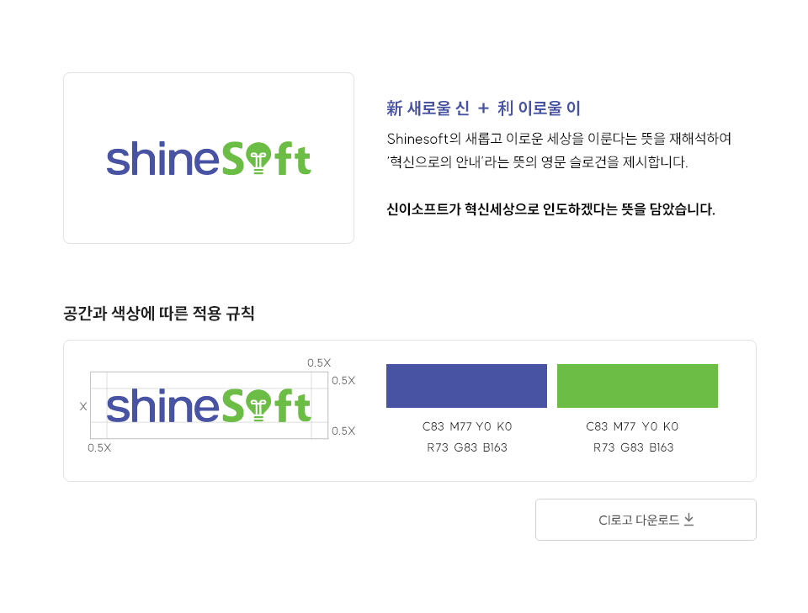The width and height of the screenshot is (808, 613).
Task: Click the 0.5X label below the grid's left corner
Action: tap(99, 447)
